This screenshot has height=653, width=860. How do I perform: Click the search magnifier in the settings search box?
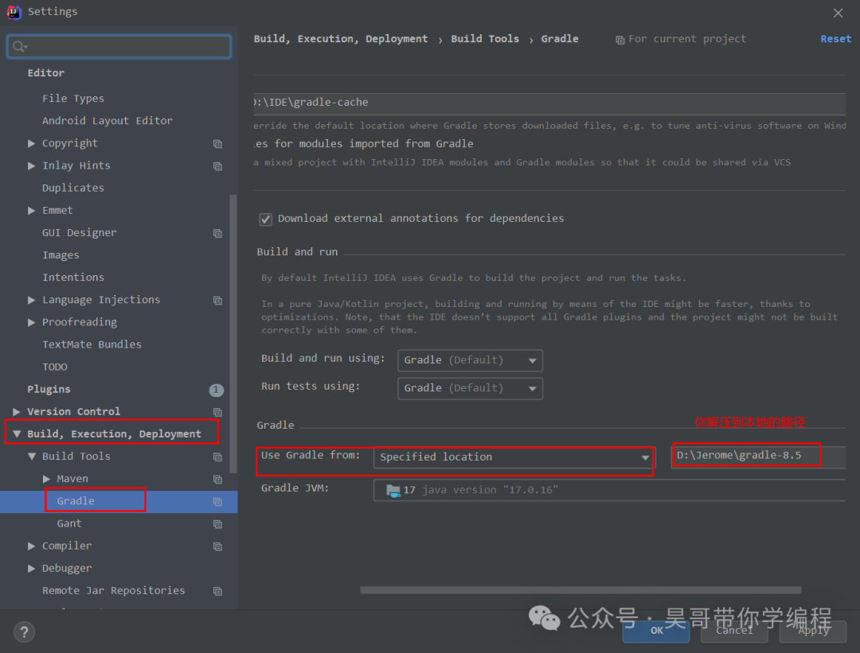click(x=18, y=46)
